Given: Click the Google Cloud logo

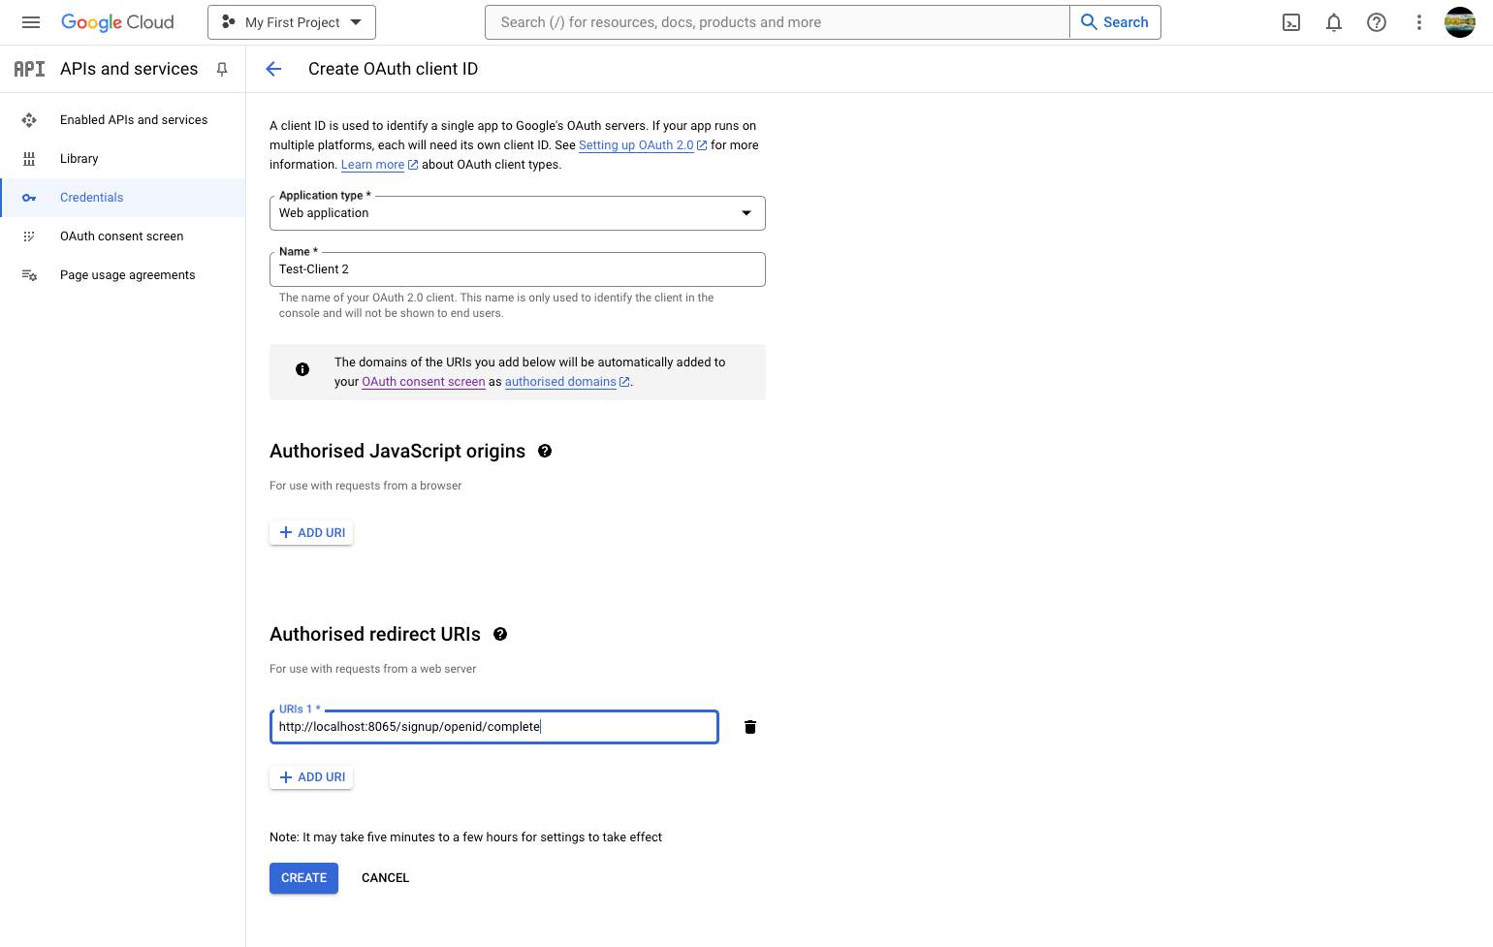Looking at the screenshot, I should pos(117,22).
